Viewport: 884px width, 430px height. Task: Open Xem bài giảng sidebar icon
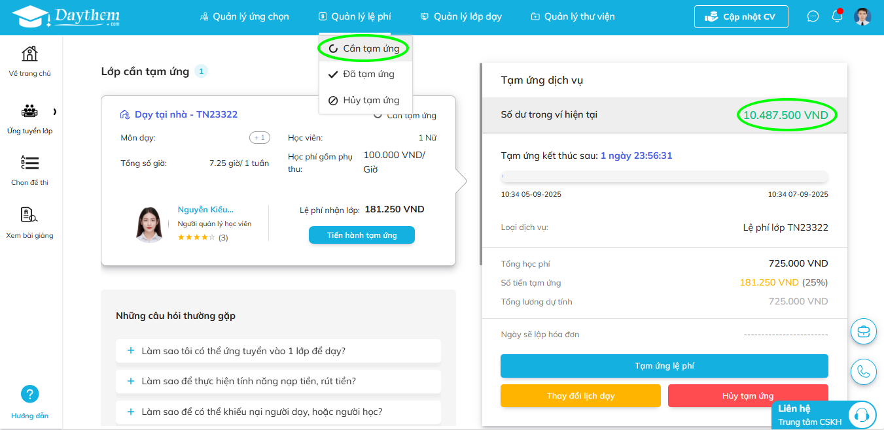point(29,215)
